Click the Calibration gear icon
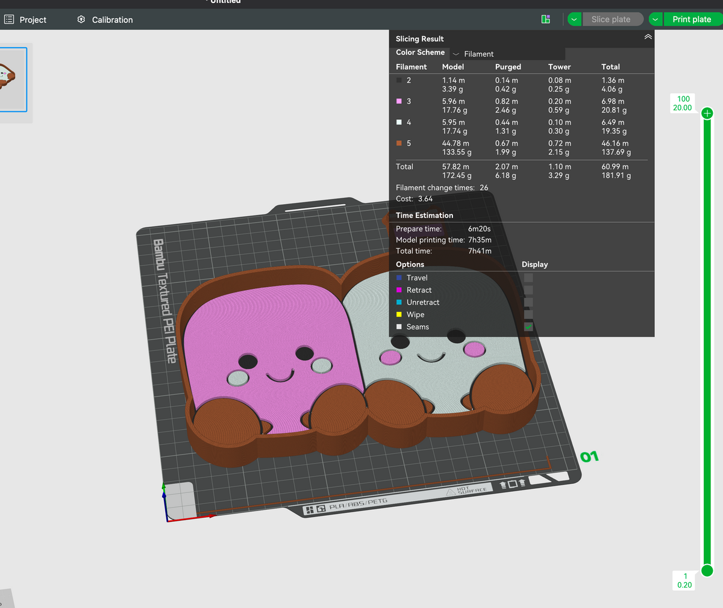The height and width of the screenshot is (608, 723). point(81,19)
